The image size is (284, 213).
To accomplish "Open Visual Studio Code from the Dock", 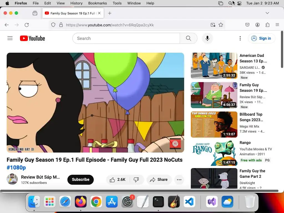I will (x=189, y=202).
